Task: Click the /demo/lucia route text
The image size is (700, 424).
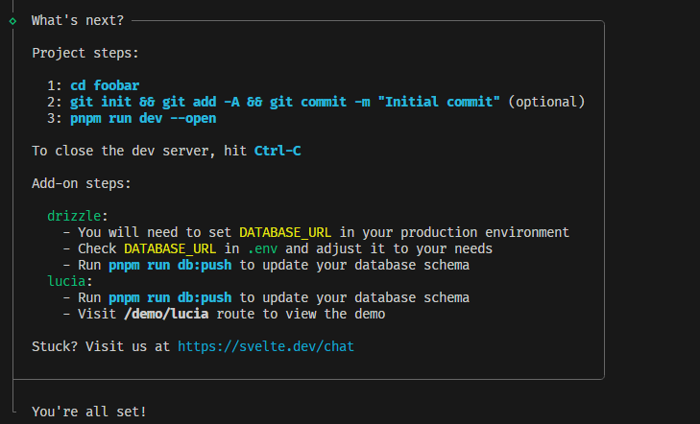Action: 166,314
